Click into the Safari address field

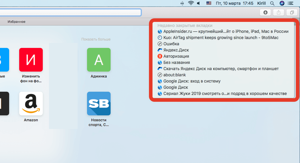point(71,12)
